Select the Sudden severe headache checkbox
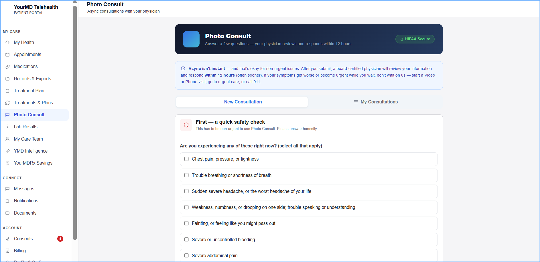540x262 pixels. click(186, 191)
